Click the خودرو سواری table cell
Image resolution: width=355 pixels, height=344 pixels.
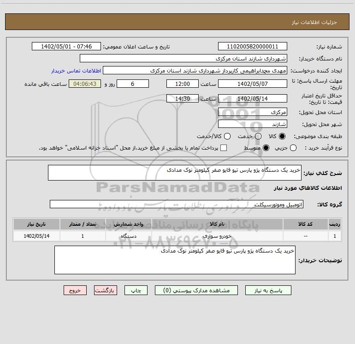[217, 236]
